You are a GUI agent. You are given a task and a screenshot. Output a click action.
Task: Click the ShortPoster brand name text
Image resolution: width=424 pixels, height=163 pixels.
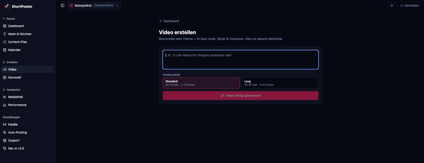point(22,7)
